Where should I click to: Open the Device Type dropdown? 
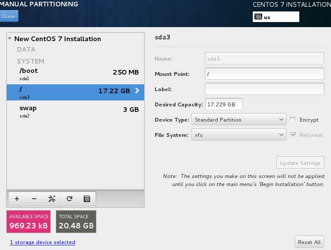[239, 119]
